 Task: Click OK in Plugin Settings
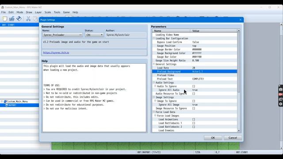pos(213,138)
